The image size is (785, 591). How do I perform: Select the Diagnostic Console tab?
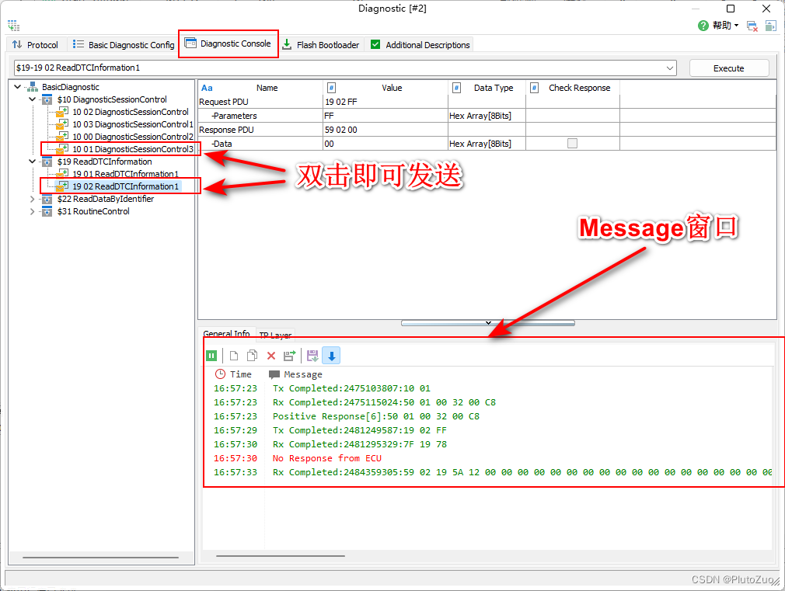tap(229, 43)
